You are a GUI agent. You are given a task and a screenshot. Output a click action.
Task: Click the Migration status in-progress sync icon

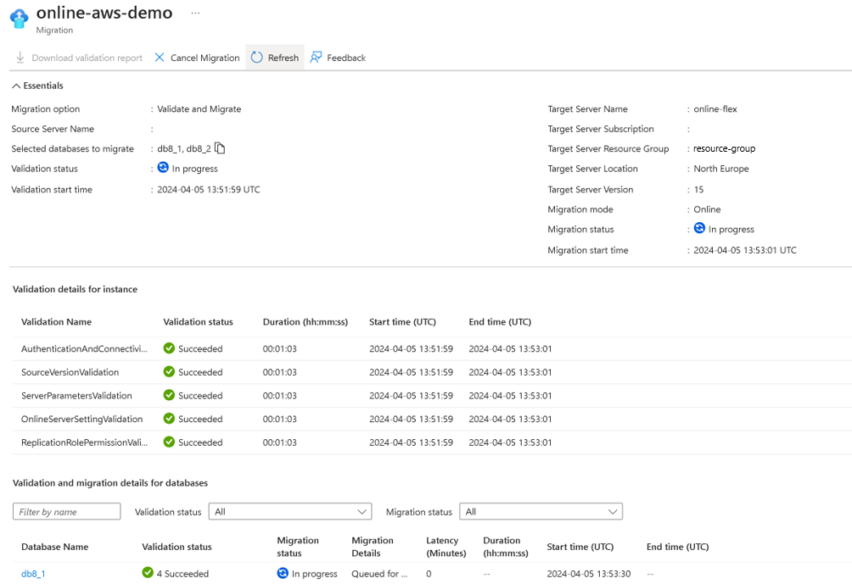699,229
